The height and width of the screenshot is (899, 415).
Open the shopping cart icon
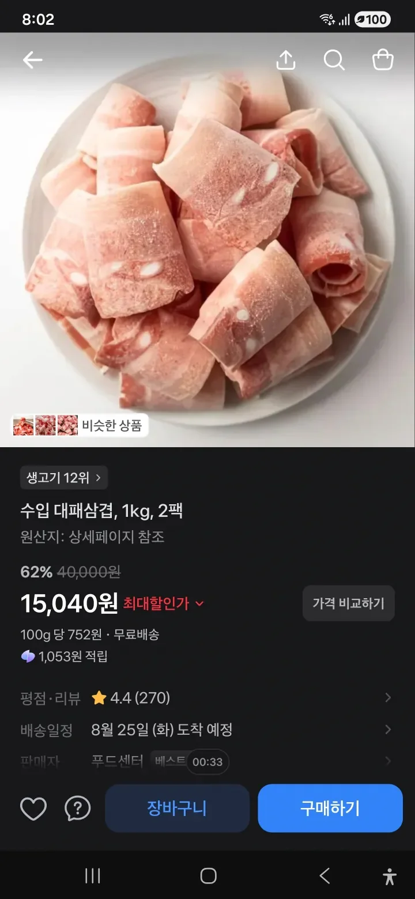click(383, 60)
